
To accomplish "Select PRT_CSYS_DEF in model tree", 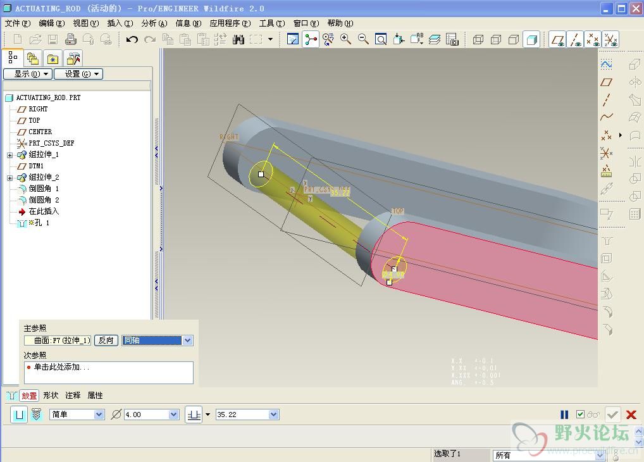I will pos(51,143).
